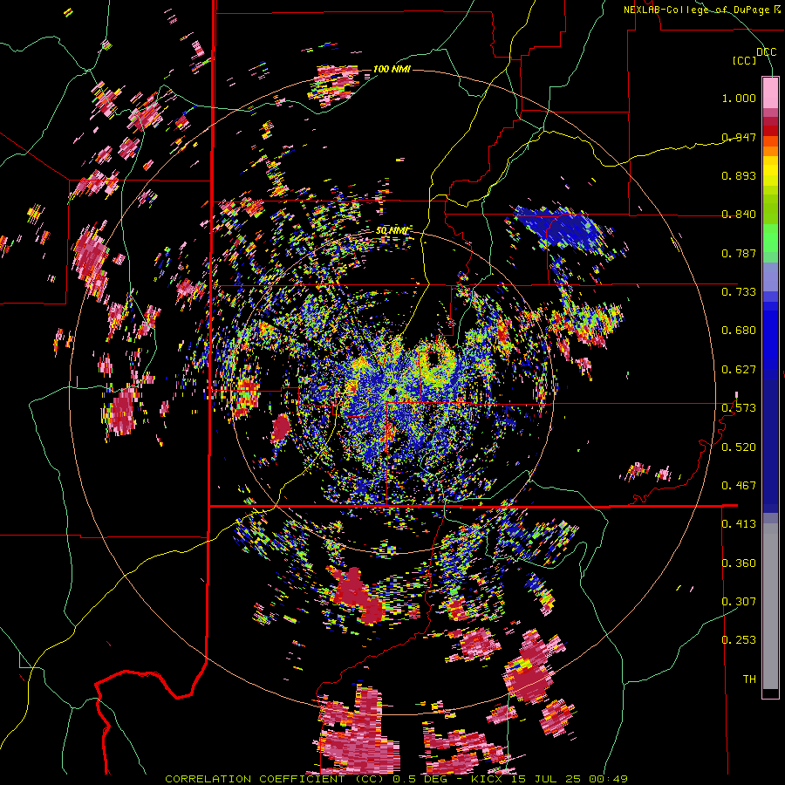Click the radar site center dot

392,391
